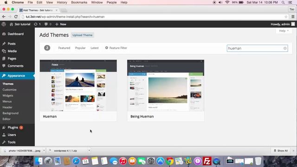297x167 pixels.
Task: Open Menus submenu item
Action: 7,101
